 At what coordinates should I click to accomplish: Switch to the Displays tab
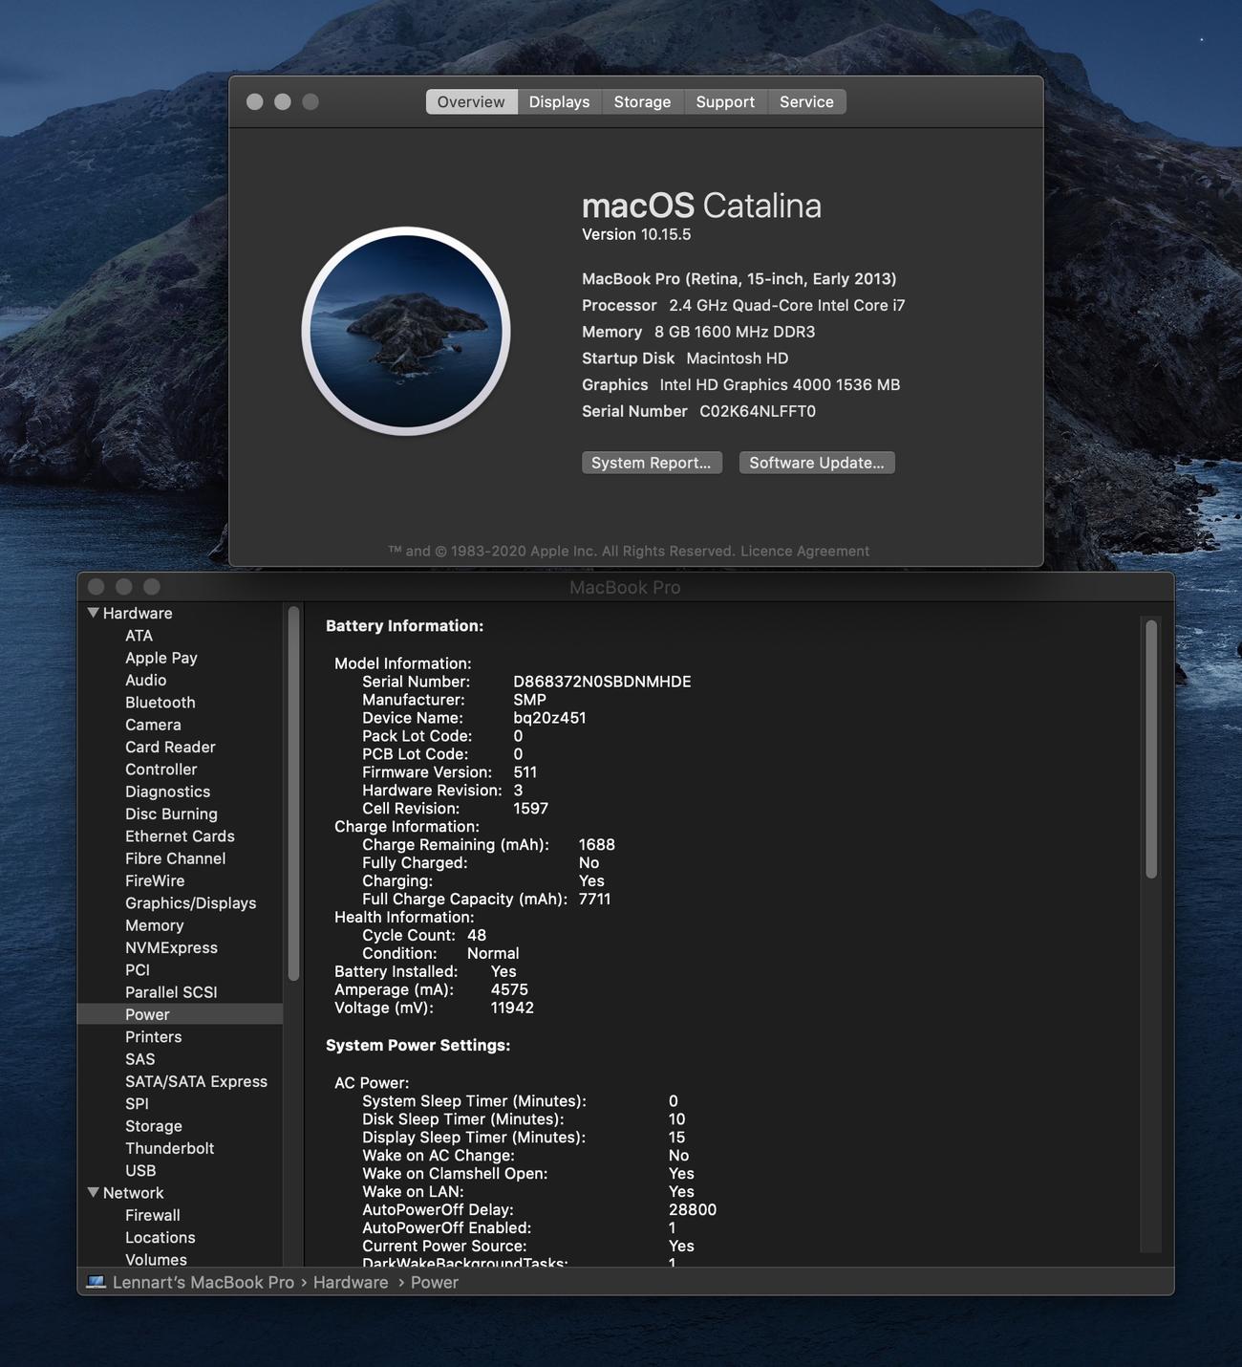559,102
